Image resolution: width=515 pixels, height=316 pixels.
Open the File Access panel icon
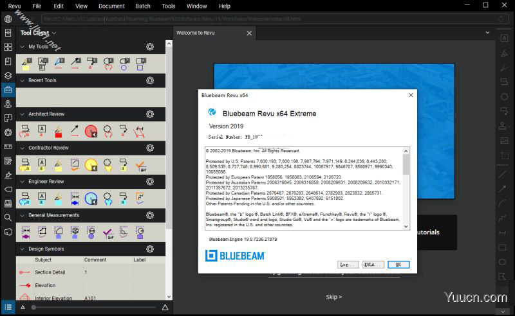(8, 33)
